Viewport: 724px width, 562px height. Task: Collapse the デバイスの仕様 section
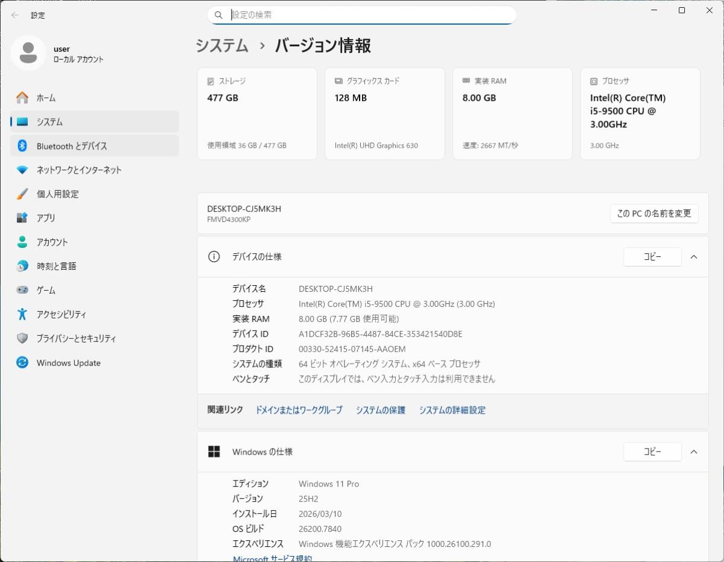tap(693, 256)
